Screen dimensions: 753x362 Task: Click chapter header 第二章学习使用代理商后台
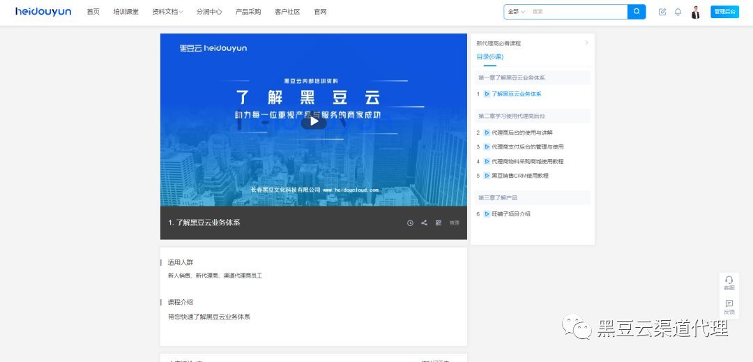[532, 116]
